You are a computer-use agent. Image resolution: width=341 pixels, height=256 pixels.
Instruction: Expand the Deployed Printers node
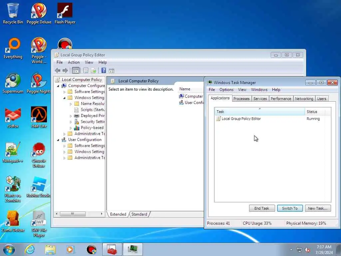[x=71, y=116]
